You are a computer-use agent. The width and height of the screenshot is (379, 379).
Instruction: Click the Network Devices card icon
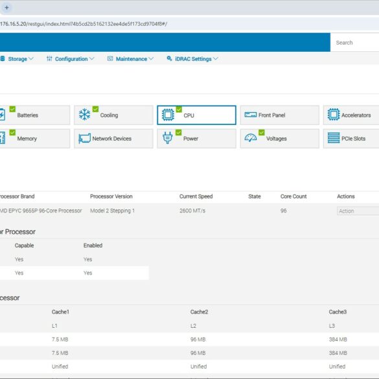coord(85,139)
